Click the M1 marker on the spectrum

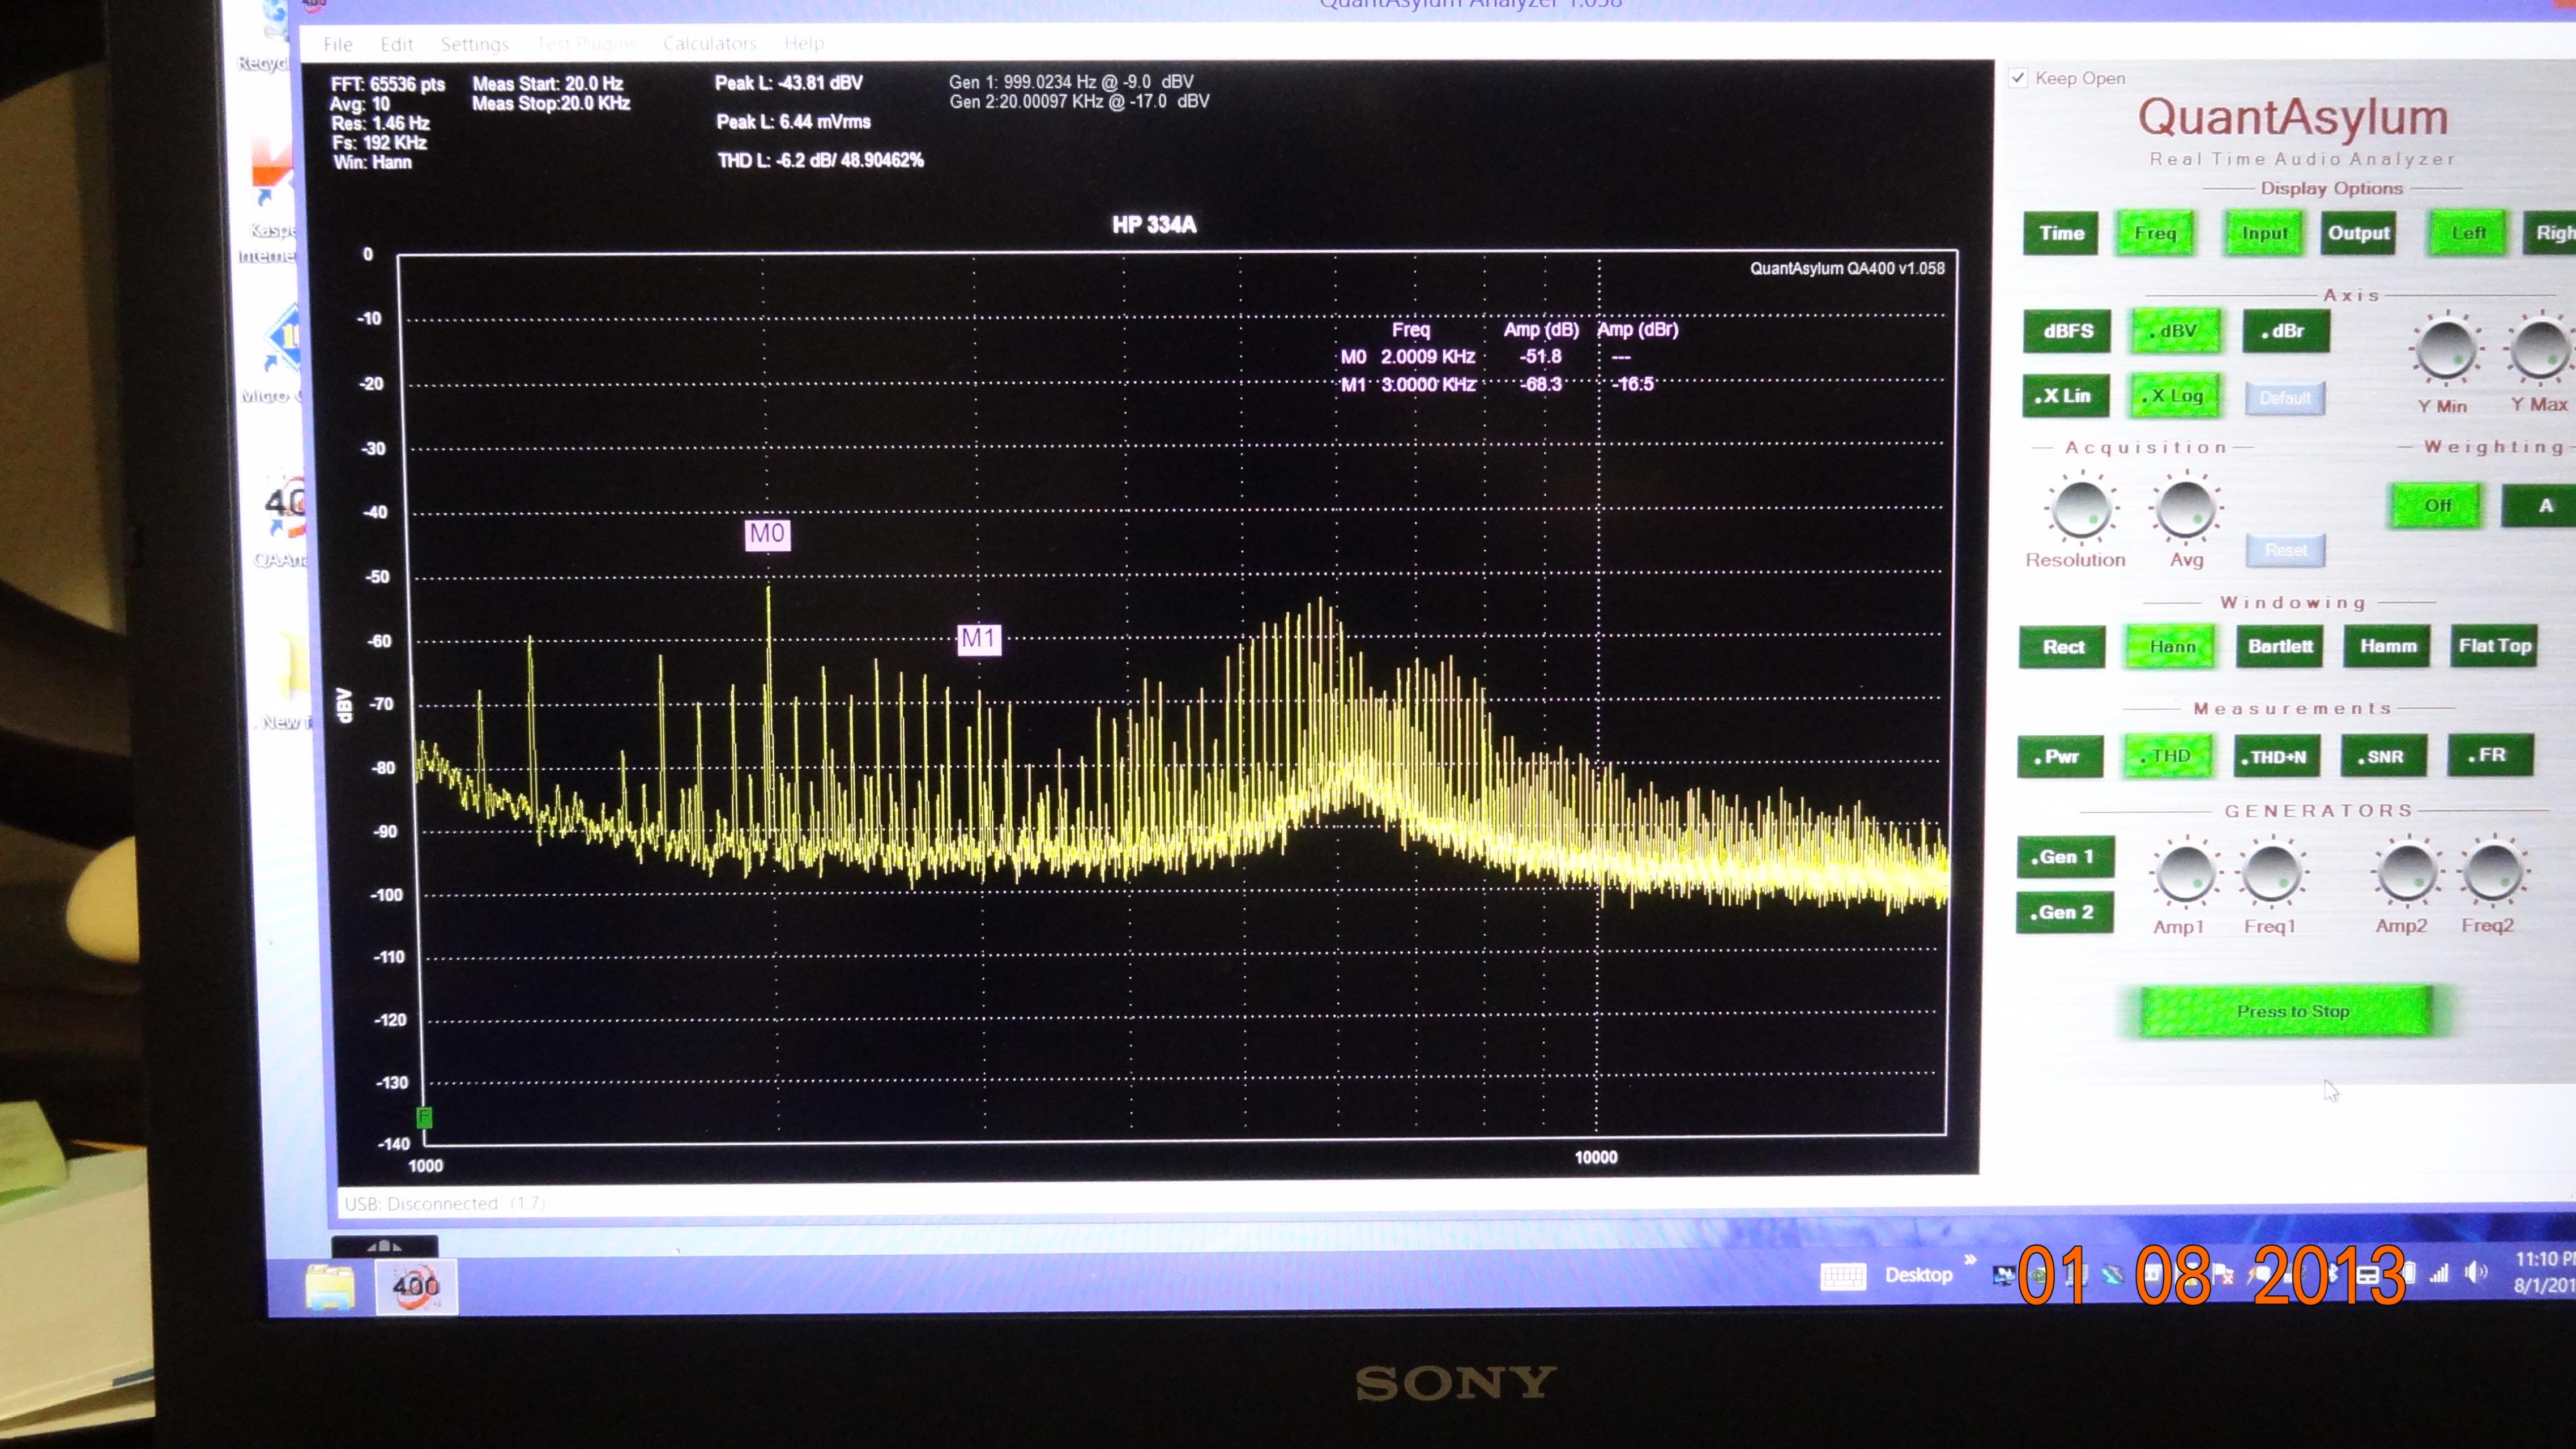point(979,639)
